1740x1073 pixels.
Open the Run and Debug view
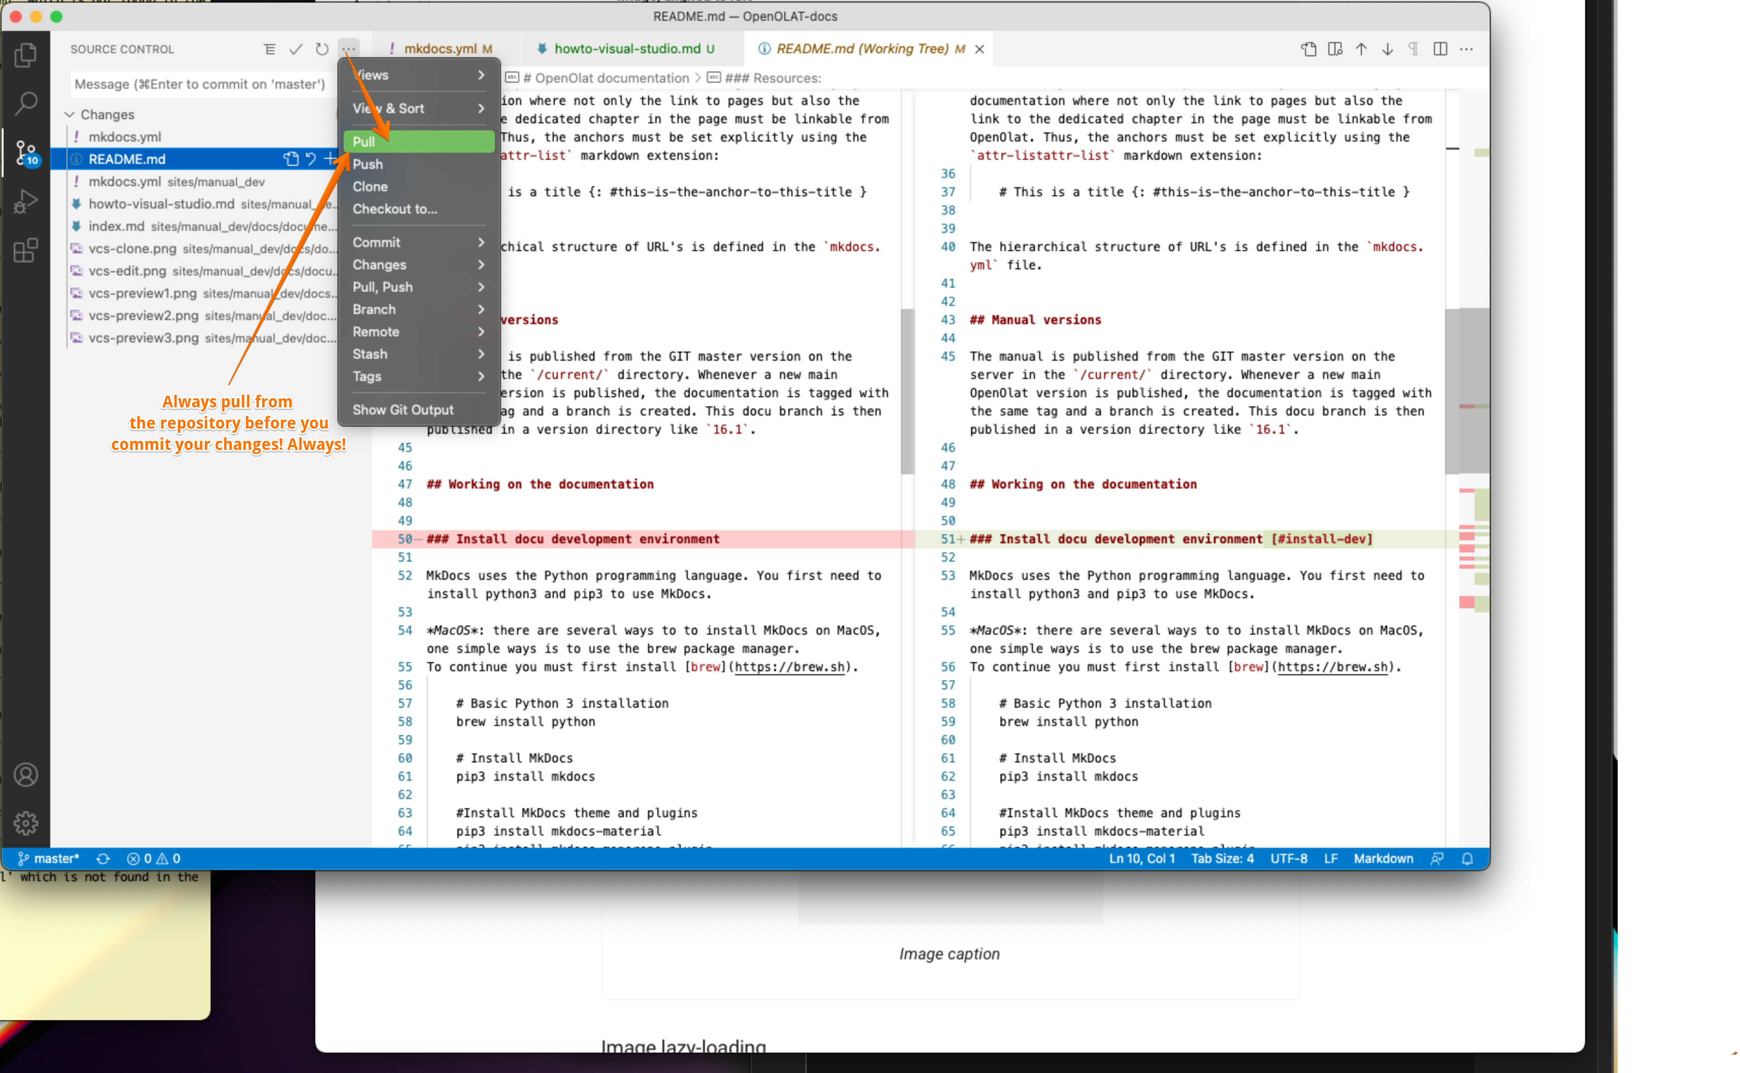click(25, 201)
